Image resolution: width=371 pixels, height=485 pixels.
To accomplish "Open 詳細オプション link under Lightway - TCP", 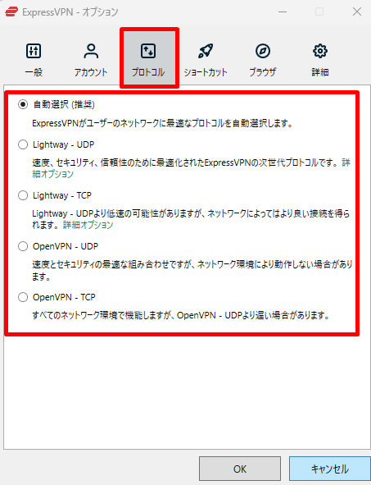I will click(88, 225).
